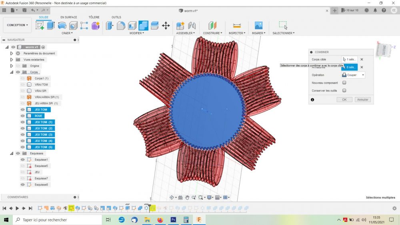Clear the Corps cible selection with X

[x=362, y=59]
